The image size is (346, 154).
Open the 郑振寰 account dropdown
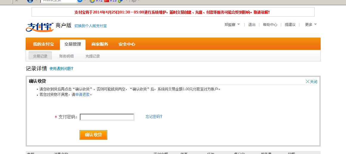pyautogui.click(x=232, y=25)
